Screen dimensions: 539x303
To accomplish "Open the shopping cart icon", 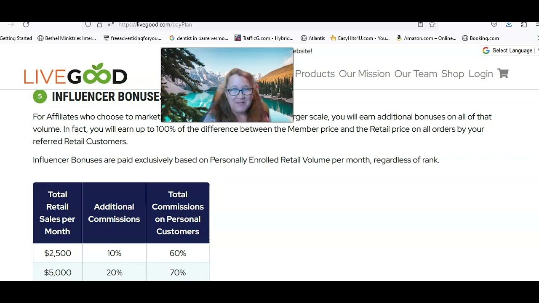I will point(503,73).
